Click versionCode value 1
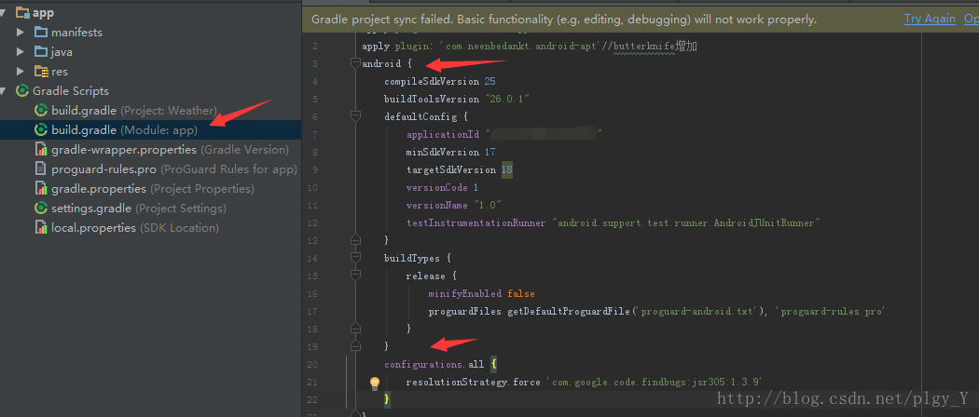The image size is (979, 417). (x=476, y=187)
